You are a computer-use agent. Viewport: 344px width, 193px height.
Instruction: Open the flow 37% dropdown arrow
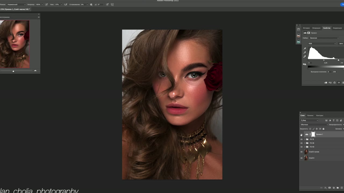click(x=61, y=5)
